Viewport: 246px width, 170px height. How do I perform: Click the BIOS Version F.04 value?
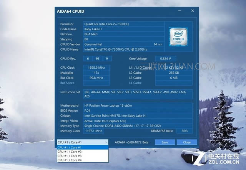pos(138,111)
